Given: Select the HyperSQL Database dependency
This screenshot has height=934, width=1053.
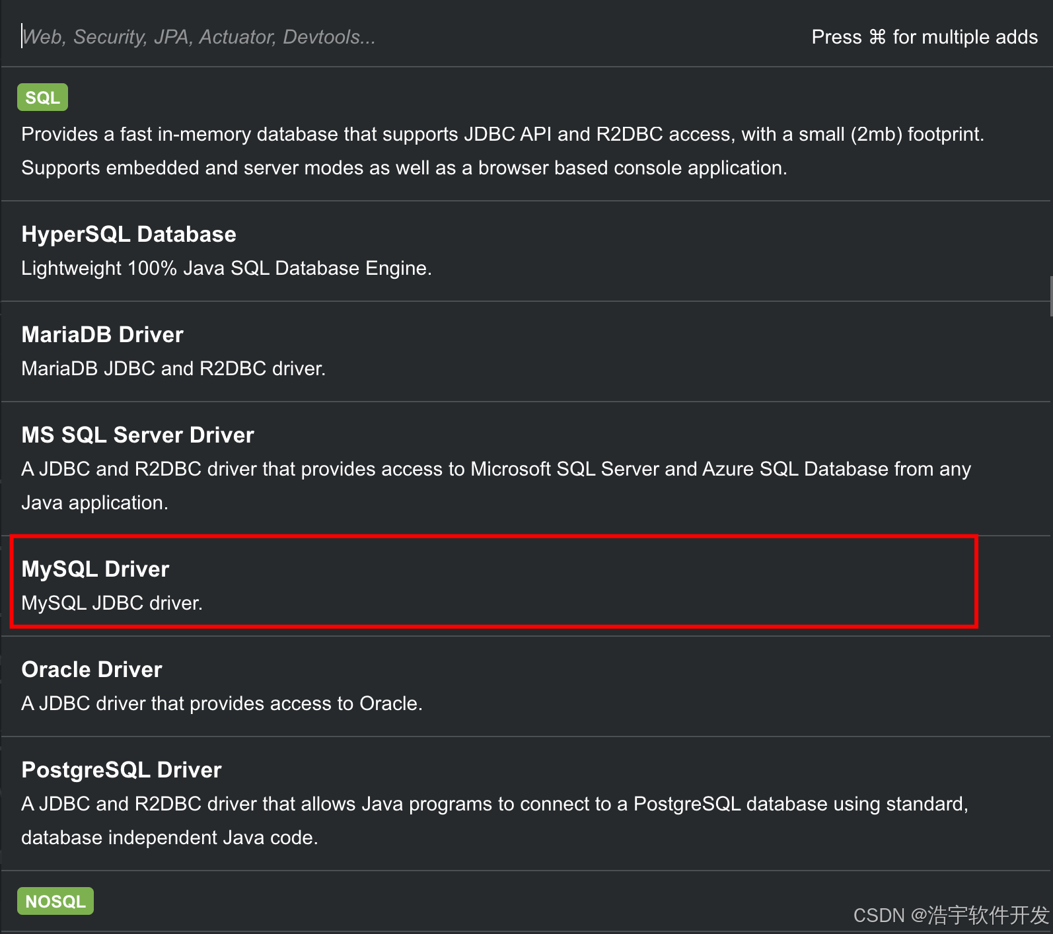Looking at the screenshot, I should point(526,251).
